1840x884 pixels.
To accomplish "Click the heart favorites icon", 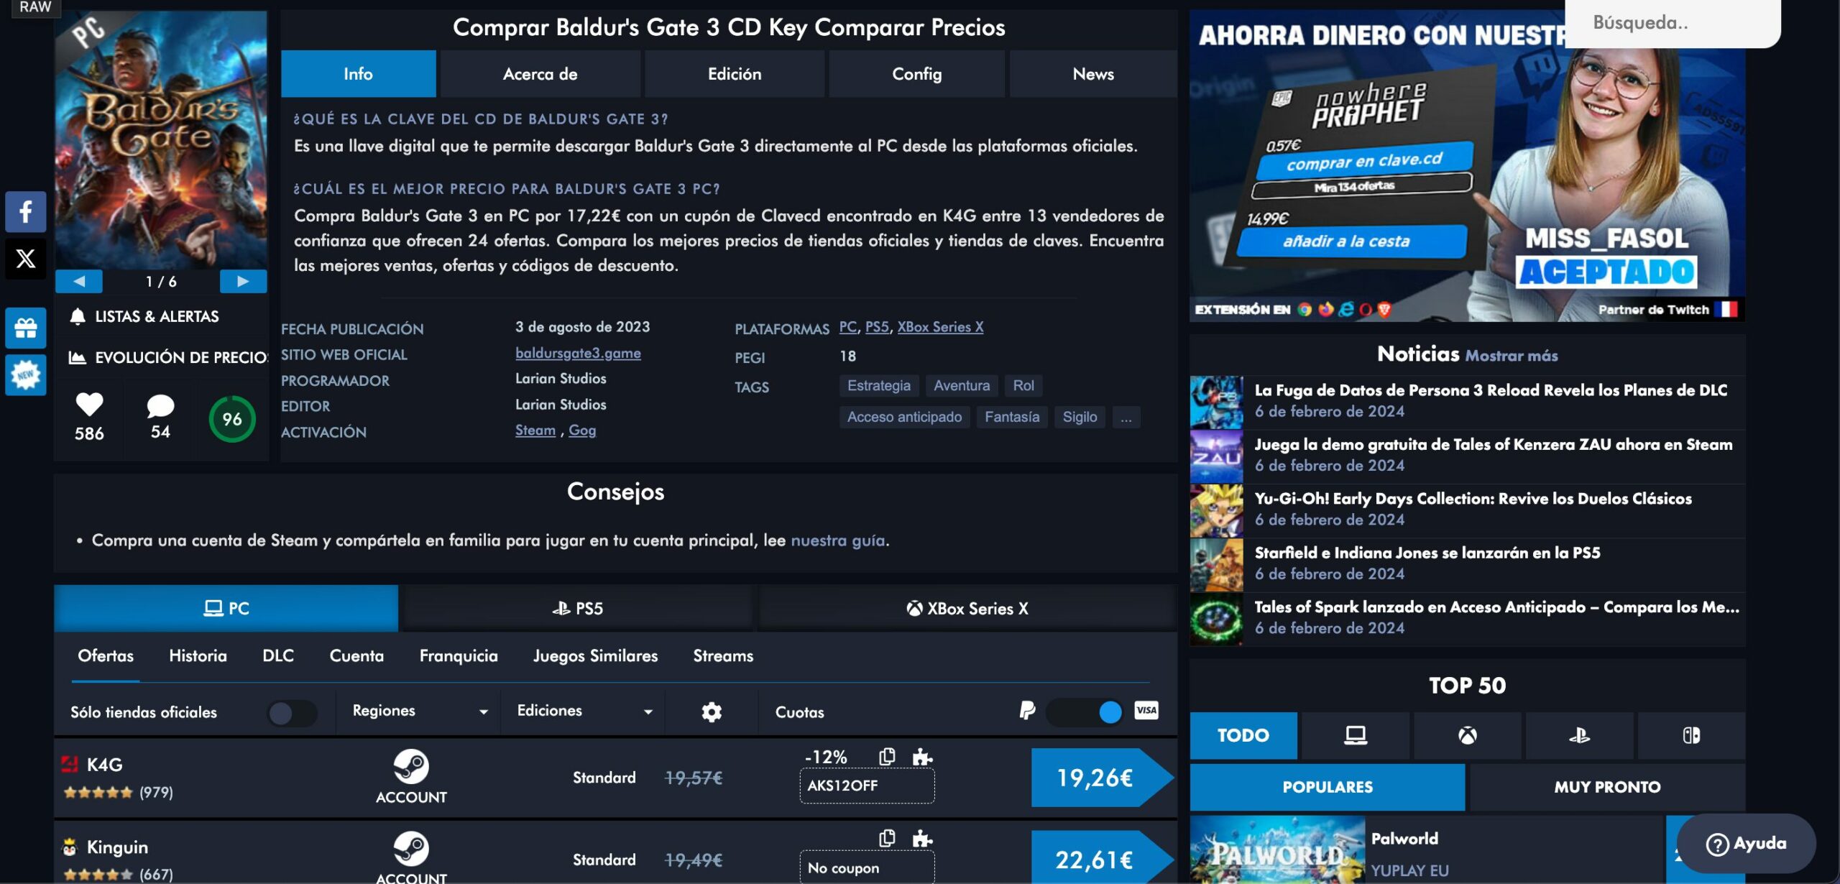I will point(89,405).
